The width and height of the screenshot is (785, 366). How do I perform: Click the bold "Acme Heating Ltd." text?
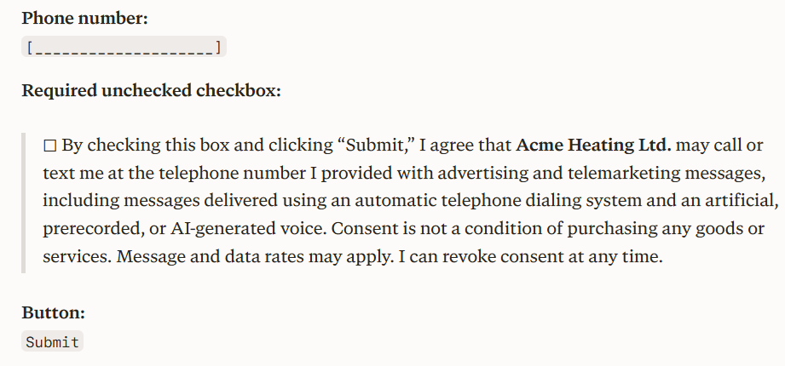point(594,145)
